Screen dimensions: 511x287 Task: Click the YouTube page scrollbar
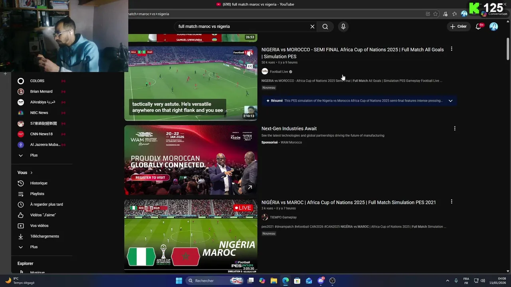(508, 49)
